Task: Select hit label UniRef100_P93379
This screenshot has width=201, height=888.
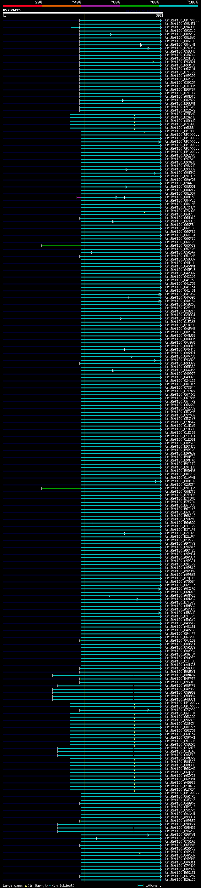Action: pos(180,363)
